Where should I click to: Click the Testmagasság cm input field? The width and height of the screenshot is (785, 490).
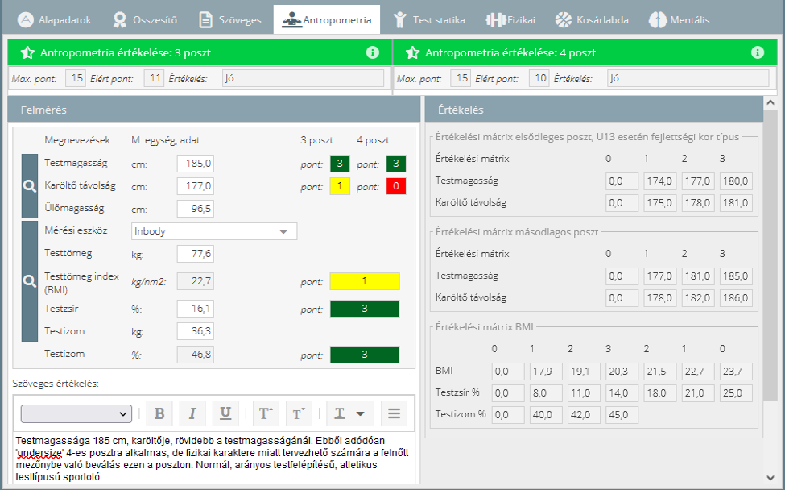pyautogui.click(x=196, y=164)
